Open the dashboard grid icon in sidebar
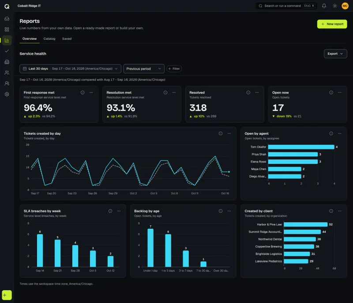This screenshot has height=303, width=353. tap(7, 30)
